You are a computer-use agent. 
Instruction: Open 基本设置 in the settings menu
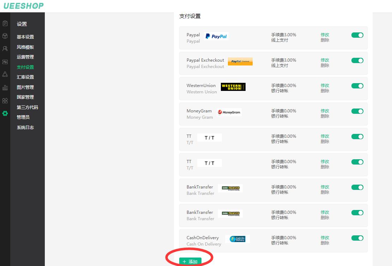point(25,37)
